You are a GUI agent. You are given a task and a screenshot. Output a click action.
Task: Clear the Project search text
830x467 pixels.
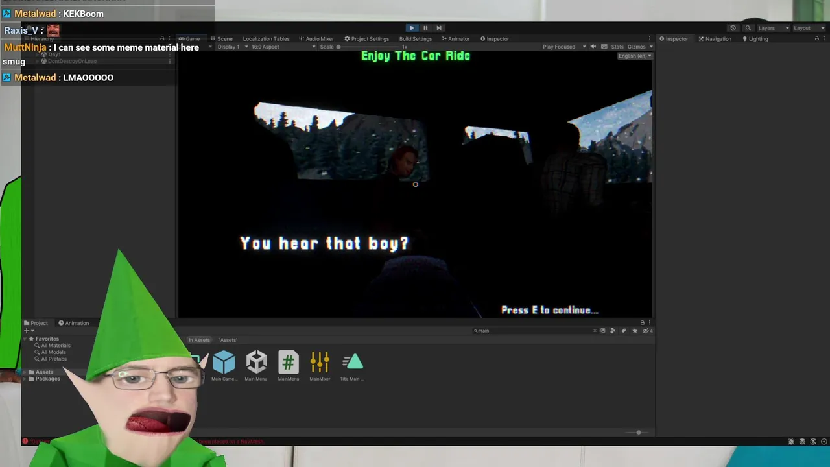click(595, 331)
